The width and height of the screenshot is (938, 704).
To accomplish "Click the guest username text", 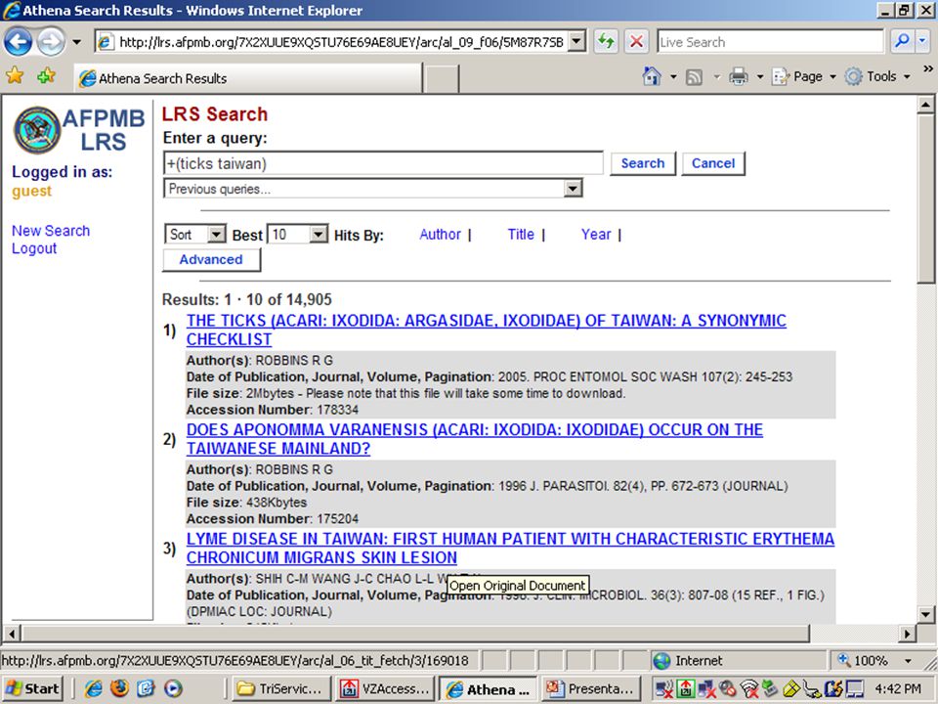I will pyautogui.click(x=31, y=192).
